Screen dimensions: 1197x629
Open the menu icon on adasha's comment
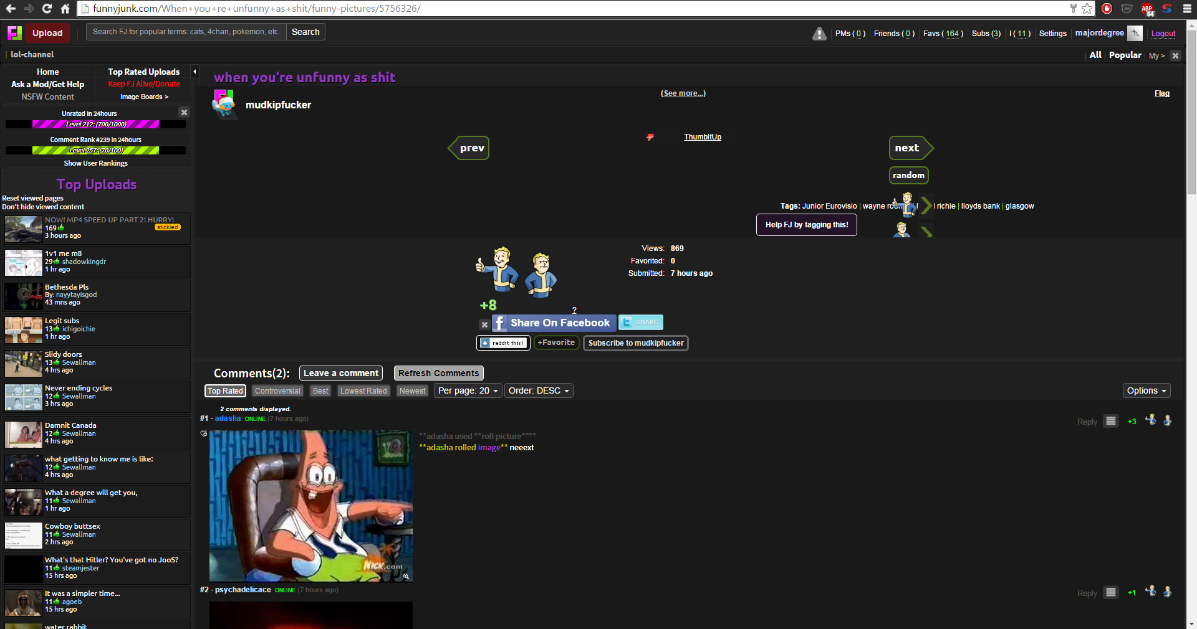click(1110, 421)
